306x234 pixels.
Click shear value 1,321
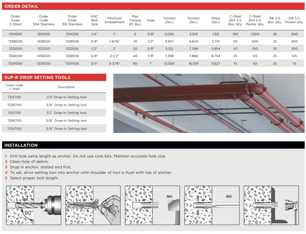pyautogui.click(x=216, y=34)
